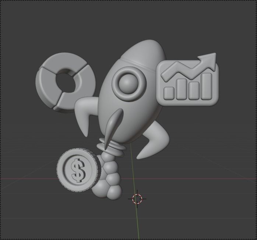Select the dollar coin object

(x=79, y=170)
